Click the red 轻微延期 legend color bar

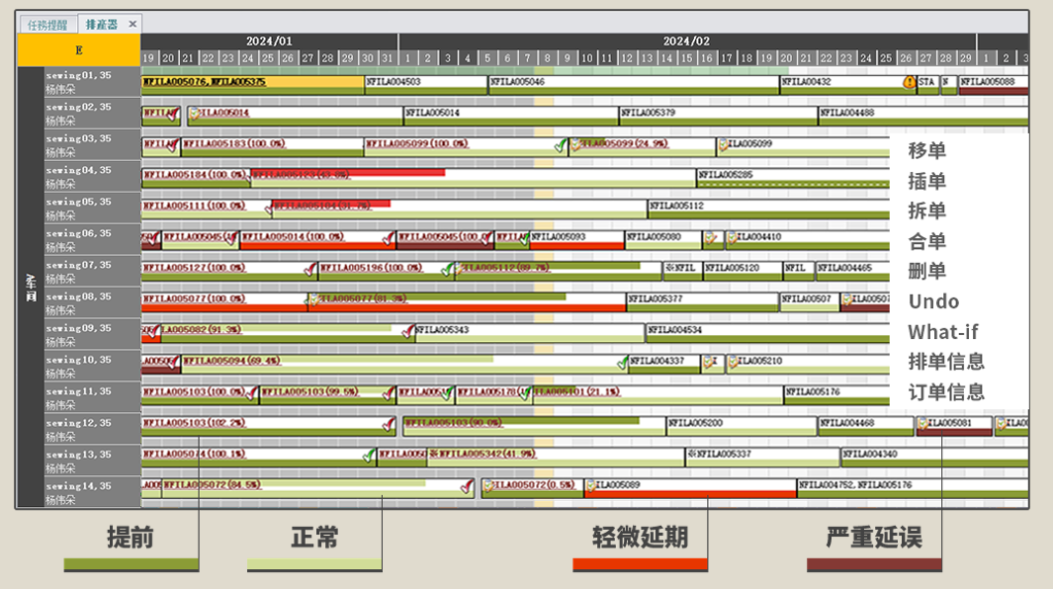click(640, 565)
